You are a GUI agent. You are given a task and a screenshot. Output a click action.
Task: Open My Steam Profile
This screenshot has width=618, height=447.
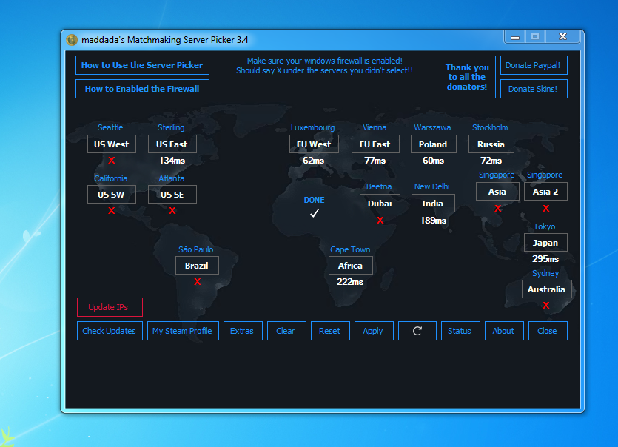click(182, 331)
